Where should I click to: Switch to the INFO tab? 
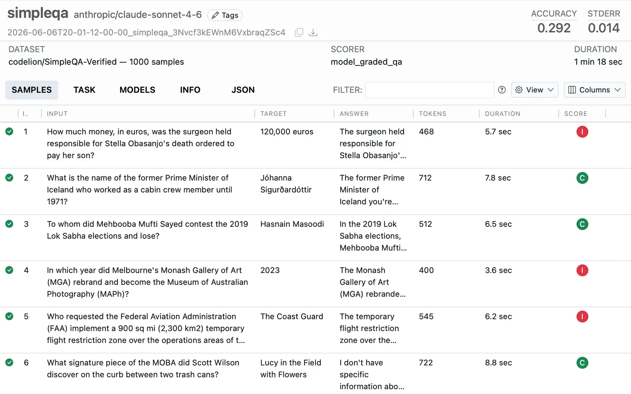pos(190,90)
